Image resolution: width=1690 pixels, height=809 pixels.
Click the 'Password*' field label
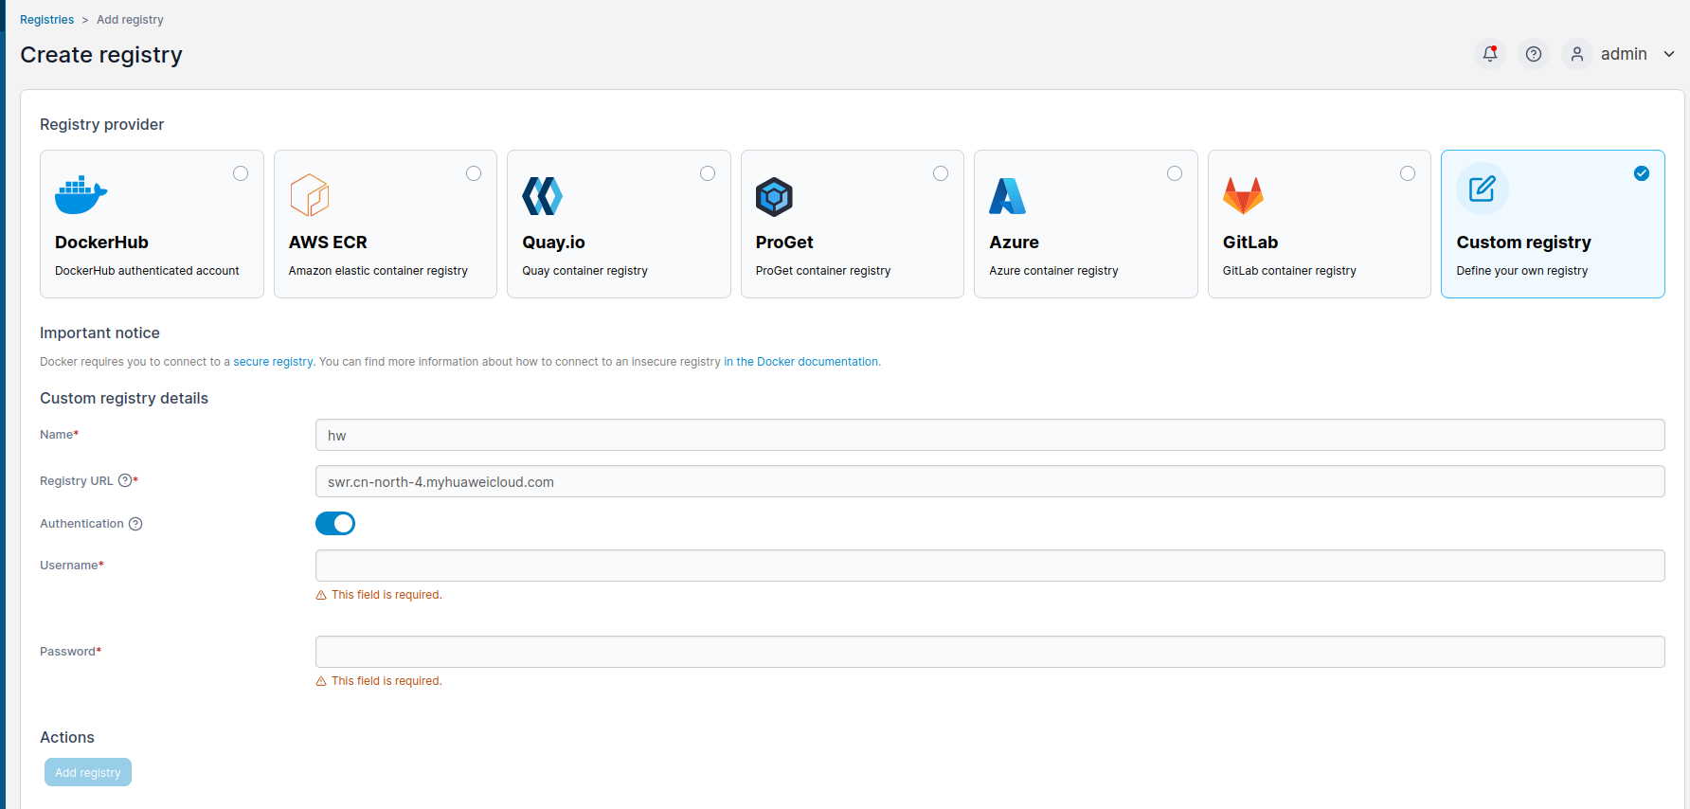70,652
